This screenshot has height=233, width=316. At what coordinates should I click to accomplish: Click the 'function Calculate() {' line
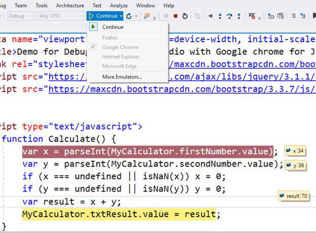tap(59, 139)
